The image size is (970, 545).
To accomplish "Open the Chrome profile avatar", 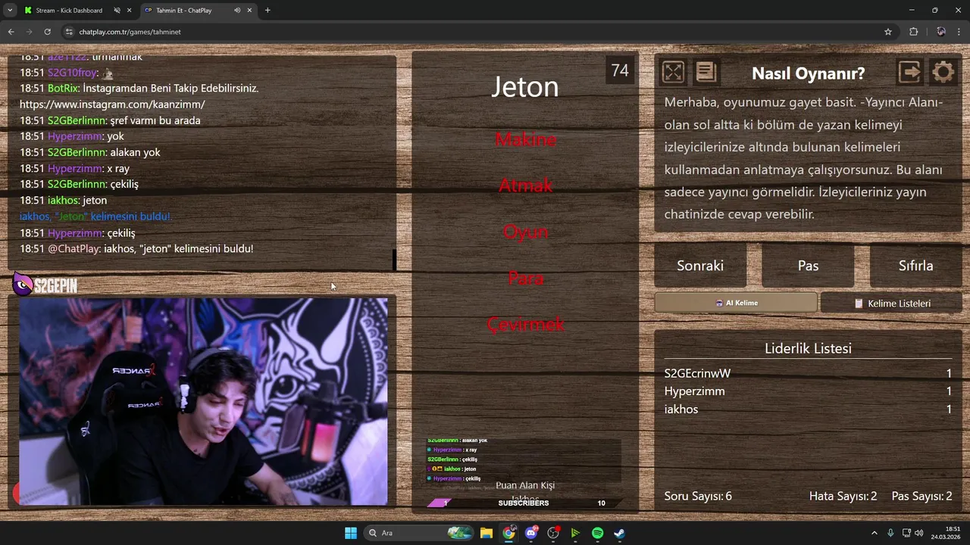I will 940,32.
